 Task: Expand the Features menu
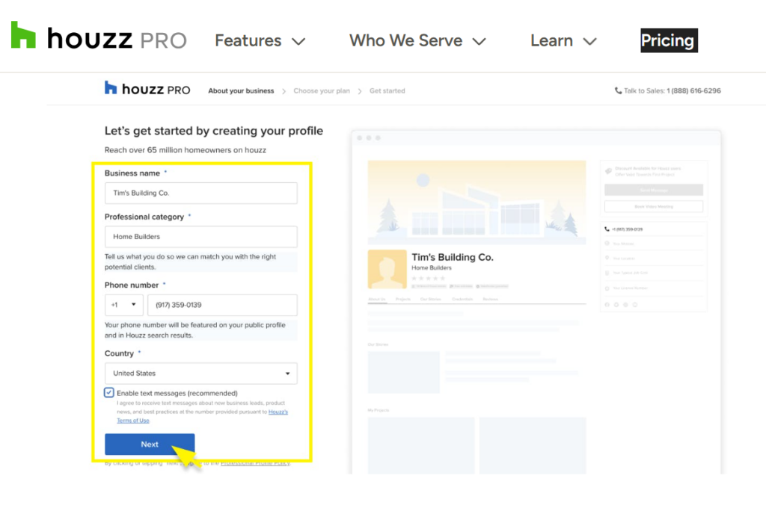260,41
